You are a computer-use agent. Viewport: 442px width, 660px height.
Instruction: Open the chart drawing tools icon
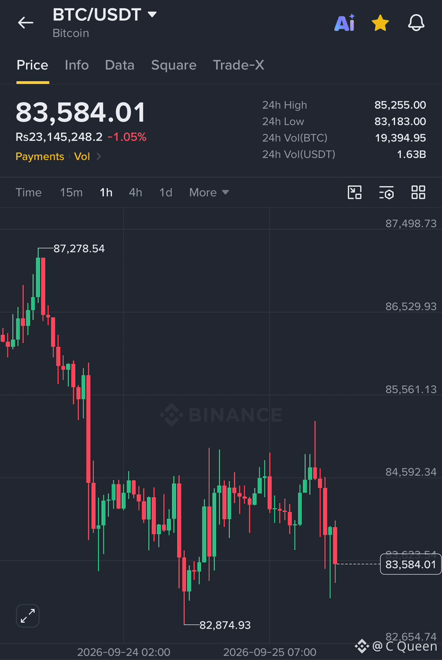tap(355, 193)
